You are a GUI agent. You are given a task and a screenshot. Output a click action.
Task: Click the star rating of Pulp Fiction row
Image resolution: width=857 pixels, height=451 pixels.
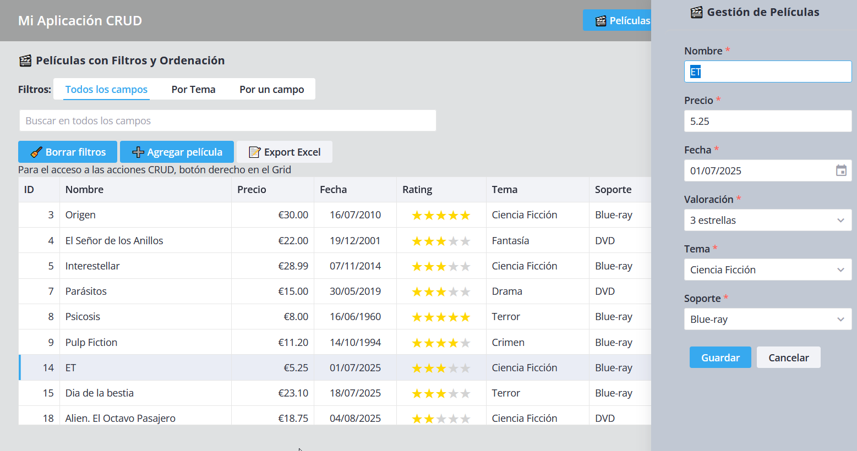pyautogui.click(x=441, y=343)
